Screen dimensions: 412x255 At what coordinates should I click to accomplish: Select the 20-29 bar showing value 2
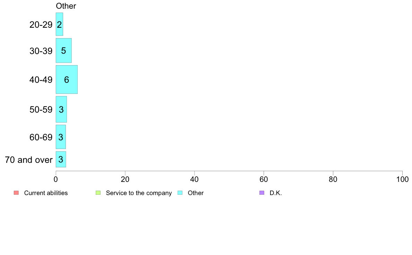(x=59, y=24)
